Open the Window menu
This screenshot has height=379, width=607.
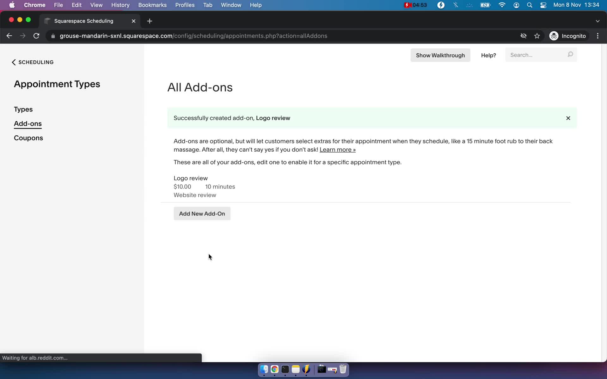coord(231,5)
